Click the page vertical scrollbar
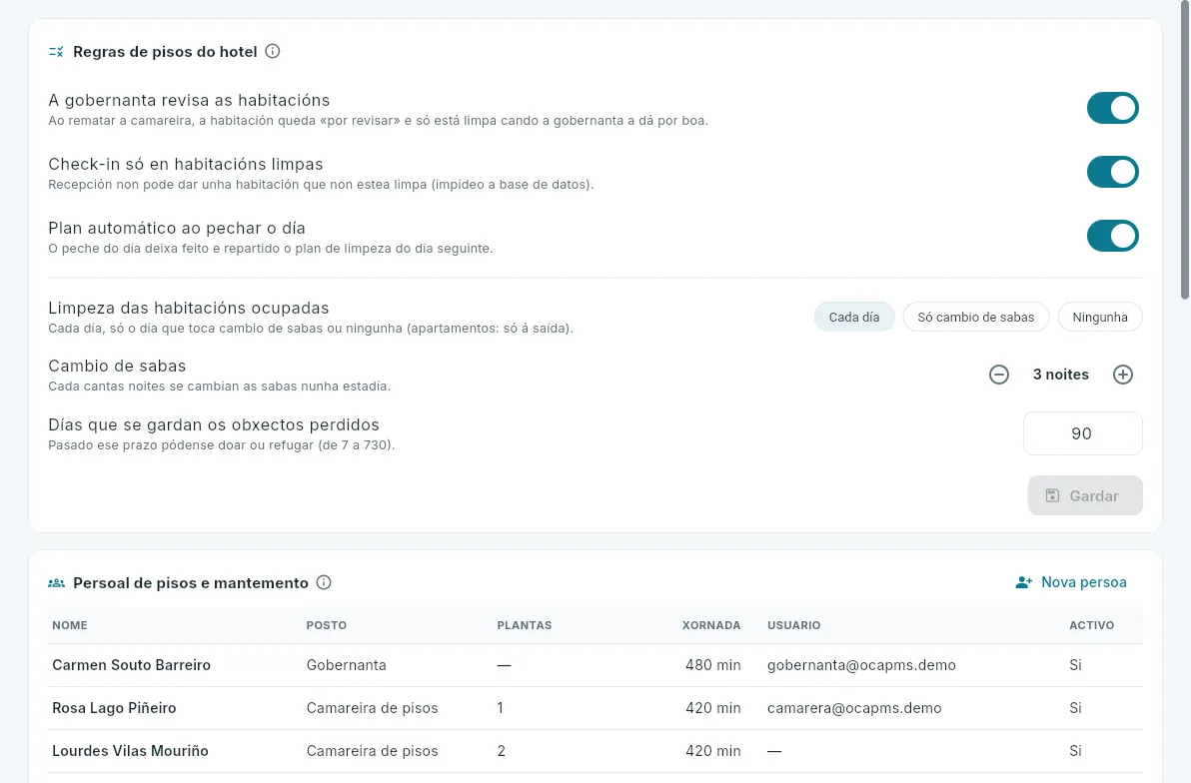Viewport: 1191px width, 783px height. point(1185,152)
